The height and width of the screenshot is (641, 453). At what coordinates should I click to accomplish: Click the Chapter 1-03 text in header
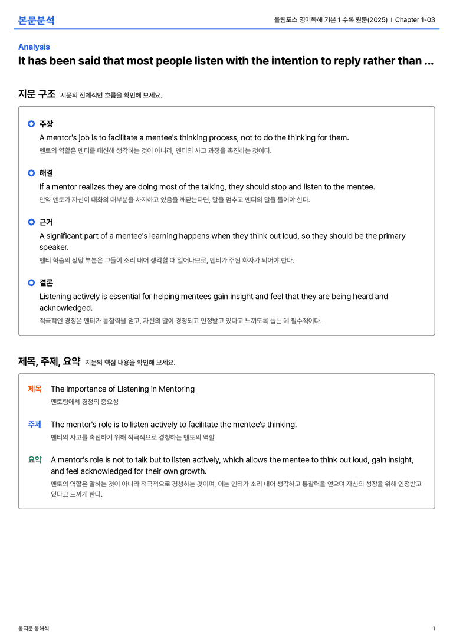click(x=415, y=19)
